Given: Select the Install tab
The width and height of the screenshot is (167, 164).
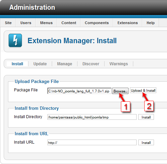Looking at the screenshot, I should (17, 64).
